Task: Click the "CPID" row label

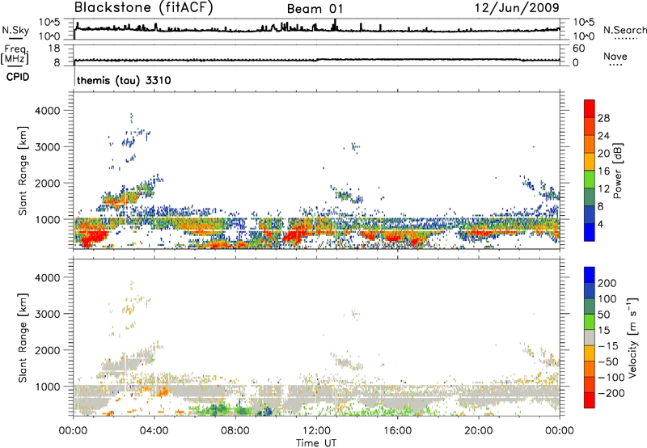Action: point(18,77)
